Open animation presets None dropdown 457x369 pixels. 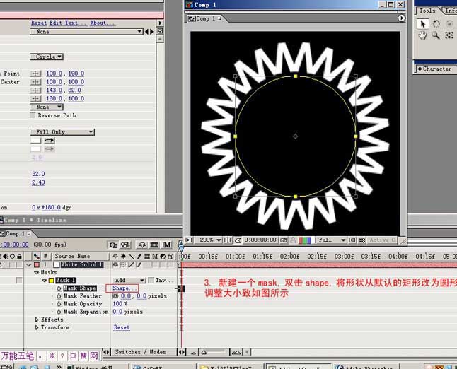86,31
